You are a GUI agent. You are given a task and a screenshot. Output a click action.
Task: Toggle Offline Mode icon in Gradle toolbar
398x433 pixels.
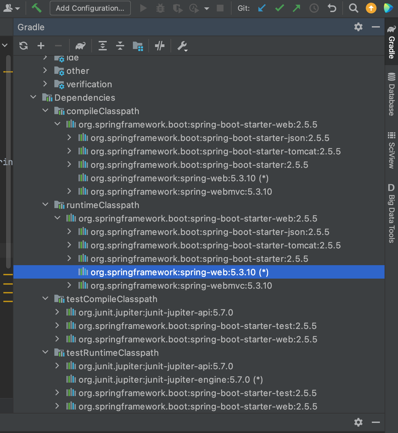pos(160,46)
